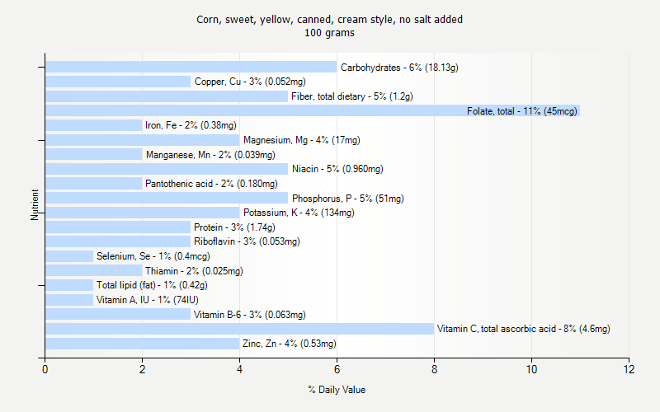Click the "Phosphorus, P - 5% (51mg)" label
Image resolution: width=660 pixels, height=412 pixels.
click(x=348, y=199)
